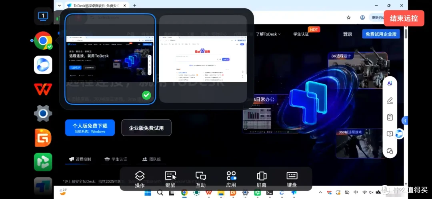This screenshot has height=199, width=432.
Task: Bookmark this page with the star icon
Action: point(348,17)
